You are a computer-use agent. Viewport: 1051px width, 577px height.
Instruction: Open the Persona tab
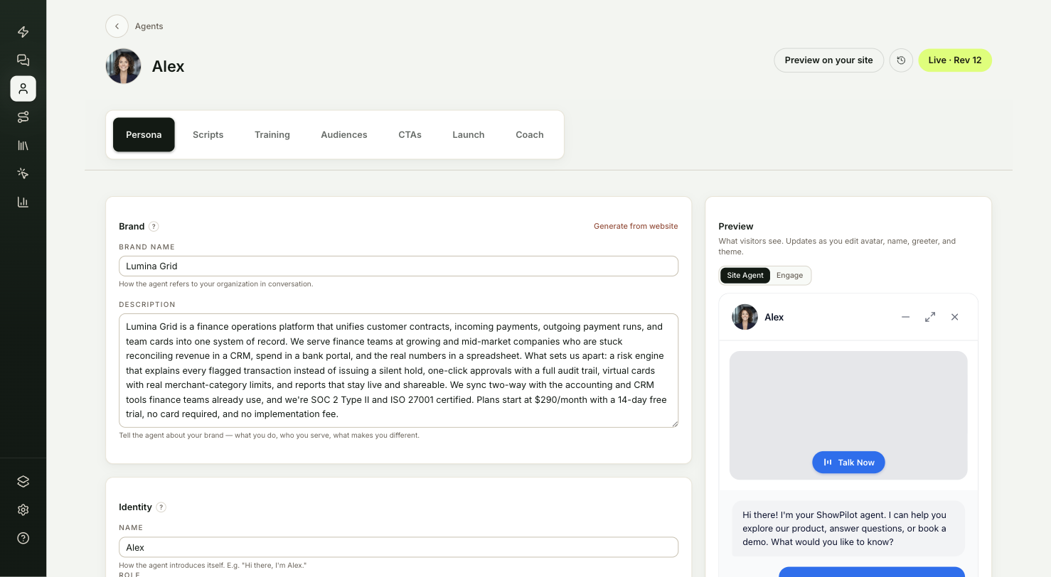[144, 135]
